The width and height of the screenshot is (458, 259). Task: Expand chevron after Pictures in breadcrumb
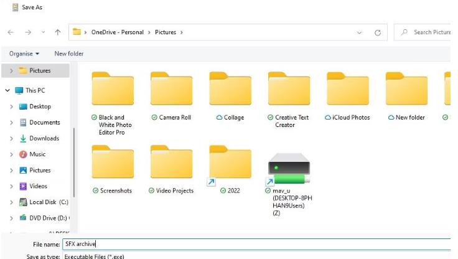coord(181,32)
